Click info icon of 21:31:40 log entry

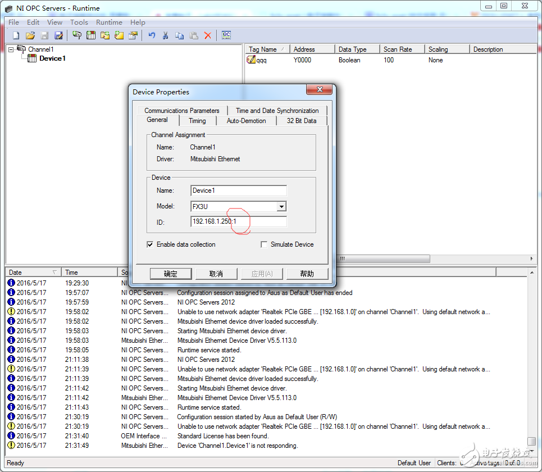[x=11, y=435]
